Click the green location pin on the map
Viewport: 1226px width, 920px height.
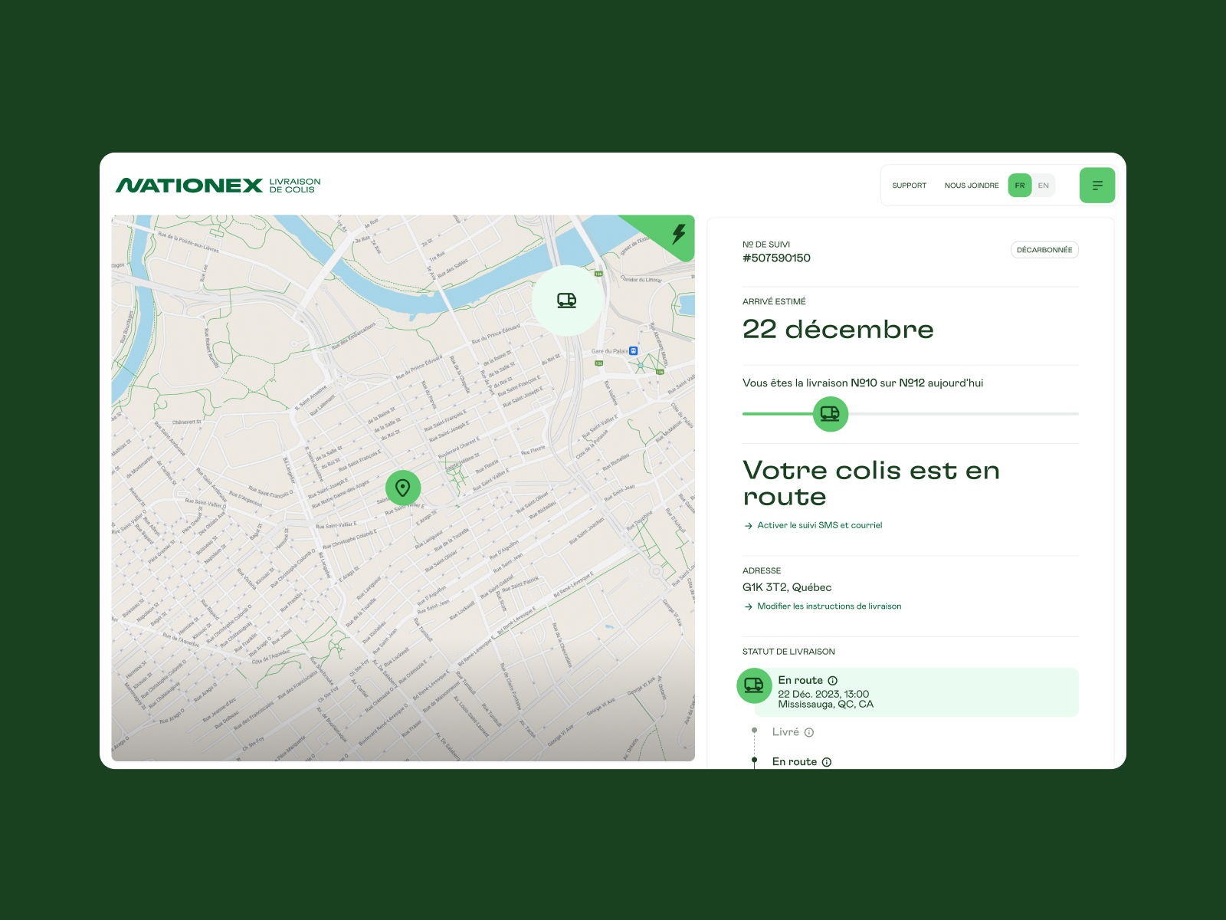click(404, 486)
